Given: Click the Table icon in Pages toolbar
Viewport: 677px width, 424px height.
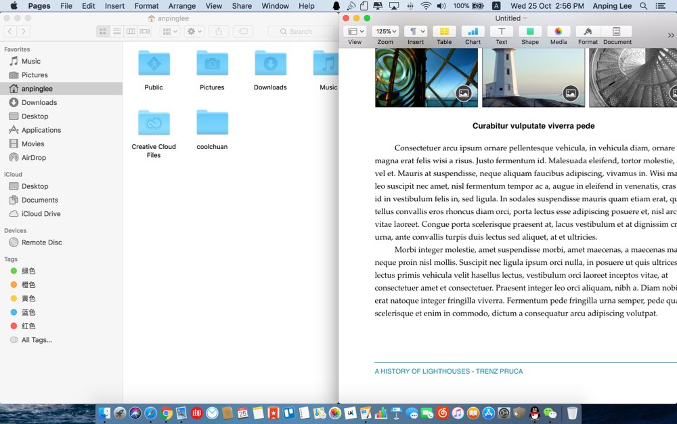Looking at the screenshot, I should 444,32.
